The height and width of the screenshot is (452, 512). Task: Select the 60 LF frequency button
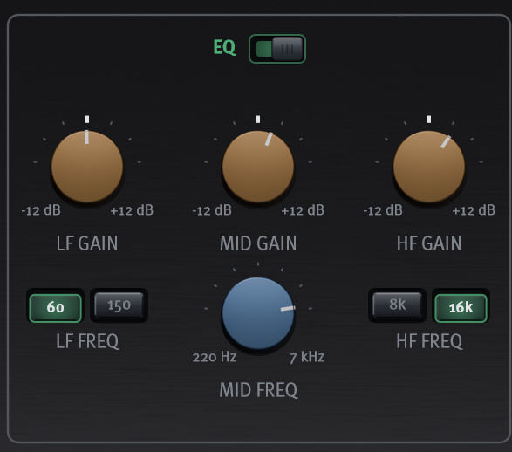pos(55,308)
